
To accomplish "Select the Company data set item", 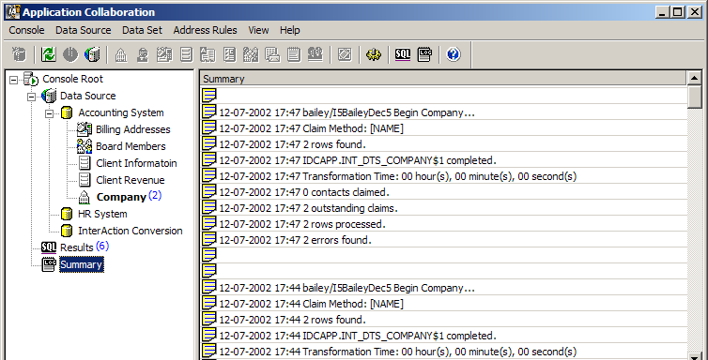I will point(121,197).
